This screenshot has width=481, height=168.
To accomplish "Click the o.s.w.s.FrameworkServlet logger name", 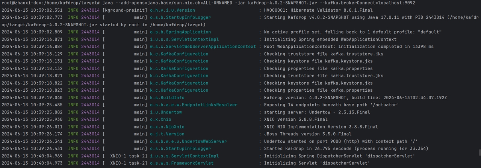I will pos(182,163).
